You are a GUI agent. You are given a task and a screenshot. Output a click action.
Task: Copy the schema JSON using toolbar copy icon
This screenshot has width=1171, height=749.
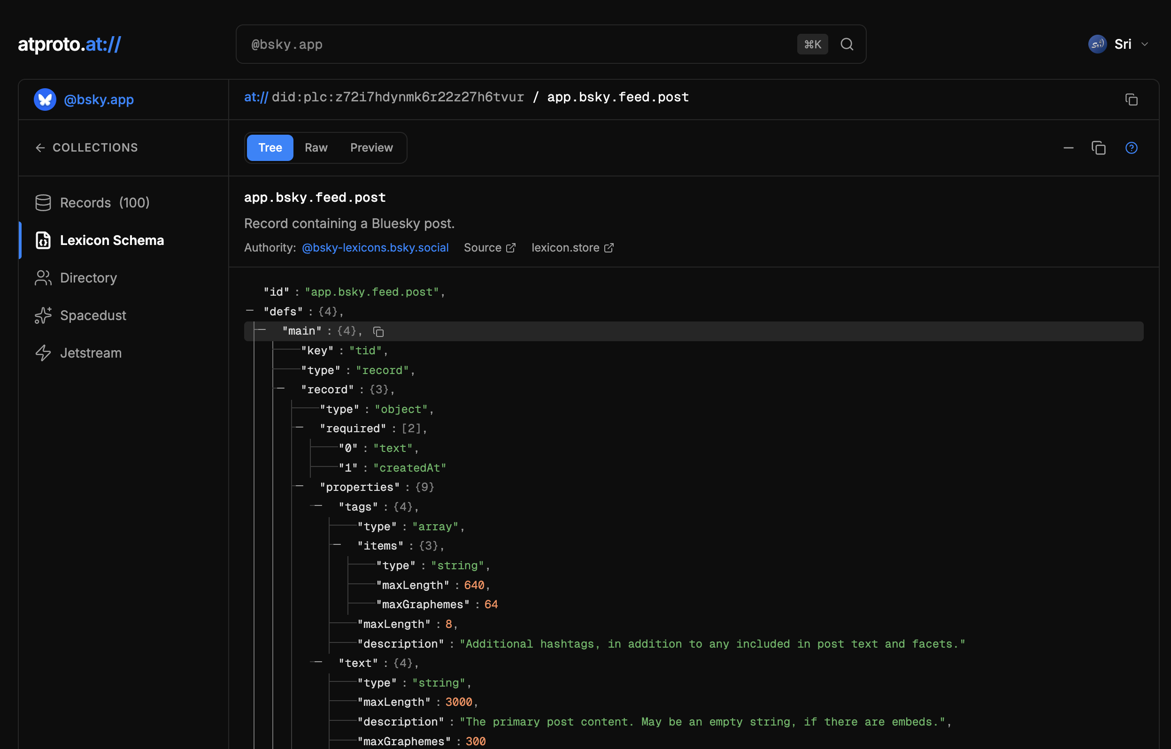(1098, 148)
